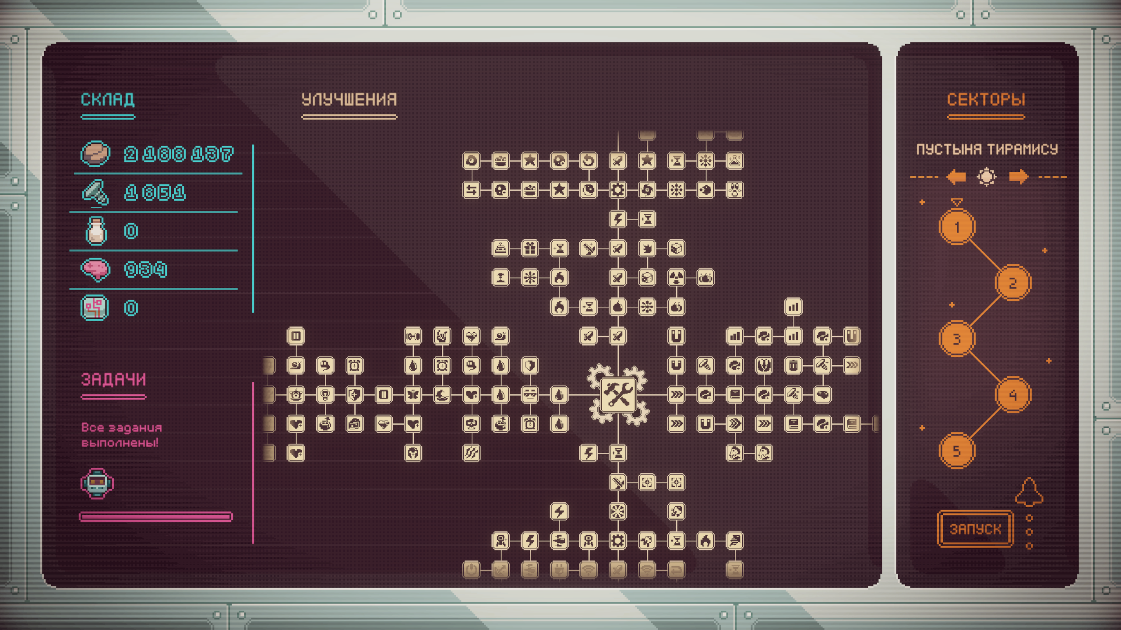Click the half-shaded shield upgrade node
The height and width of the screenshot is (630, 1121).
tap(530, 365)
